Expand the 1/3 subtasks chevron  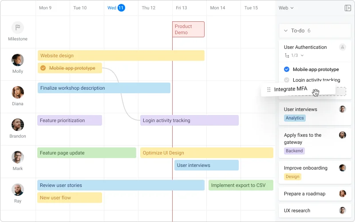click(x=302, y=55)
